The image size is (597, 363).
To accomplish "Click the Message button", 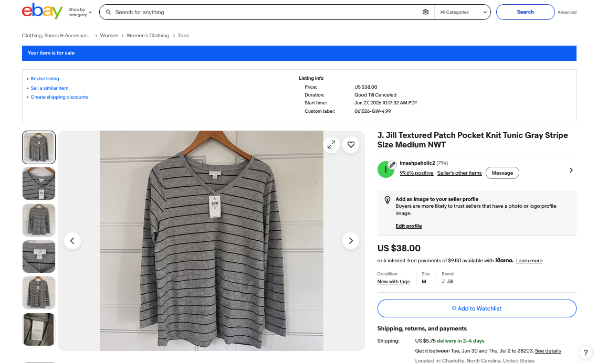I will 502,173.
